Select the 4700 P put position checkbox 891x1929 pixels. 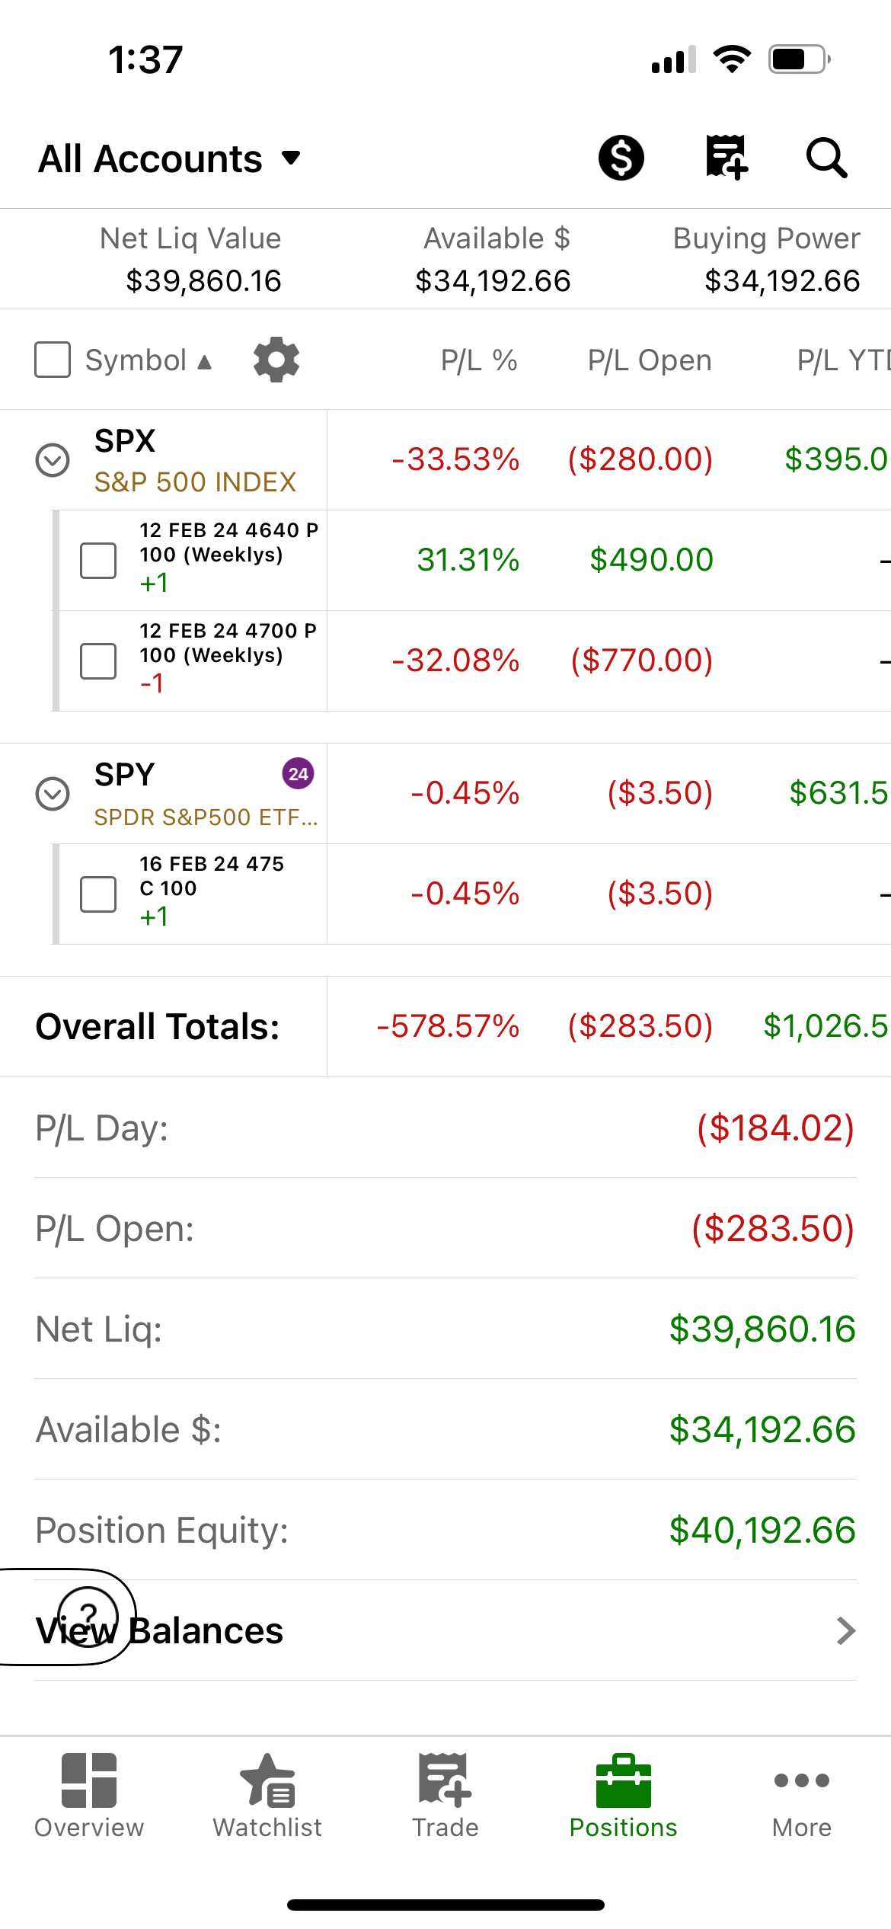tap(98, 661)
